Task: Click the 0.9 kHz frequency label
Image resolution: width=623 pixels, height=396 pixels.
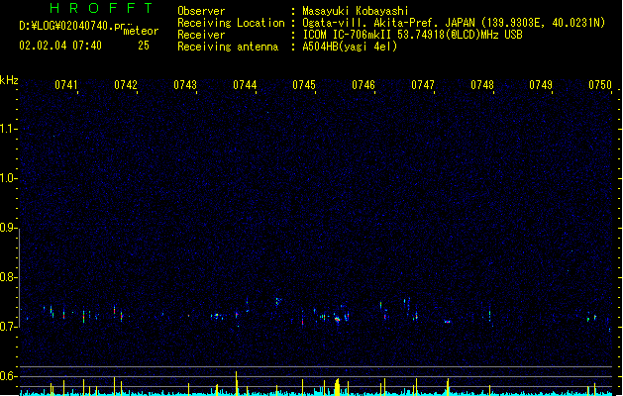Action: (x=8, y=228)
